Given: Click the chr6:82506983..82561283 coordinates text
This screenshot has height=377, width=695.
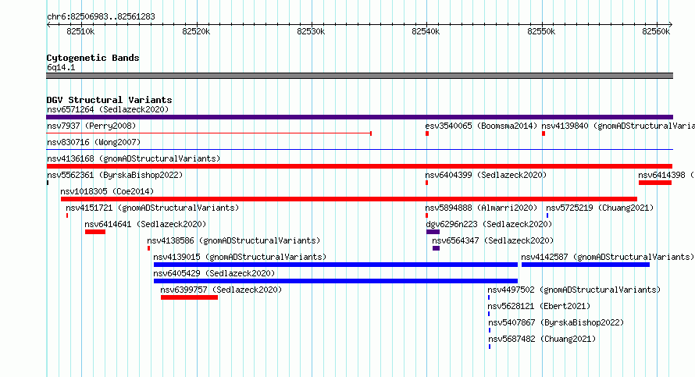Looking at the screenshot, I should pyautogui.click(x=101, y=17).
